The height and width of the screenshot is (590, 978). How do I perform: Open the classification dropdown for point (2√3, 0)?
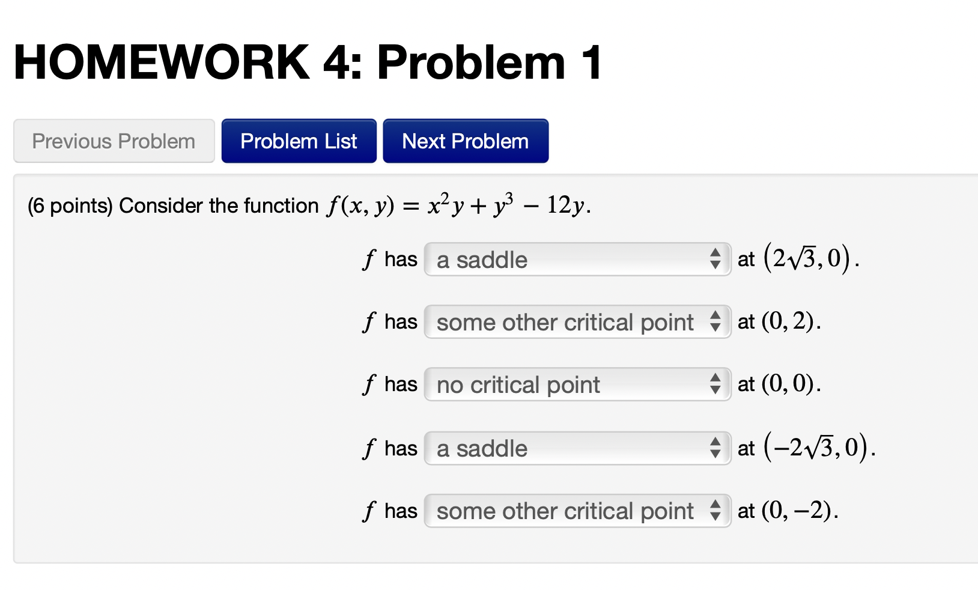coord(577,259)
